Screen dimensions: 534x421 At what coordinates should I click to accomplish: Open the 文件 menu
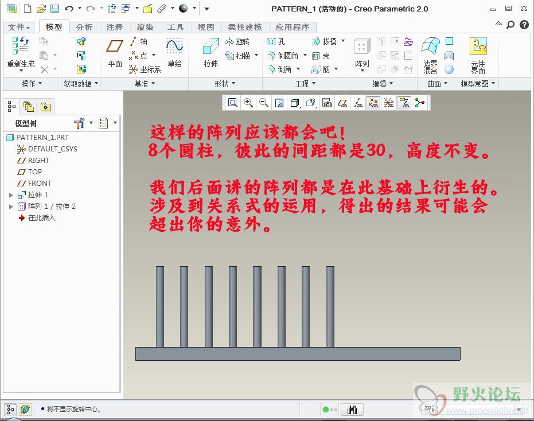(x=19, y=27)
